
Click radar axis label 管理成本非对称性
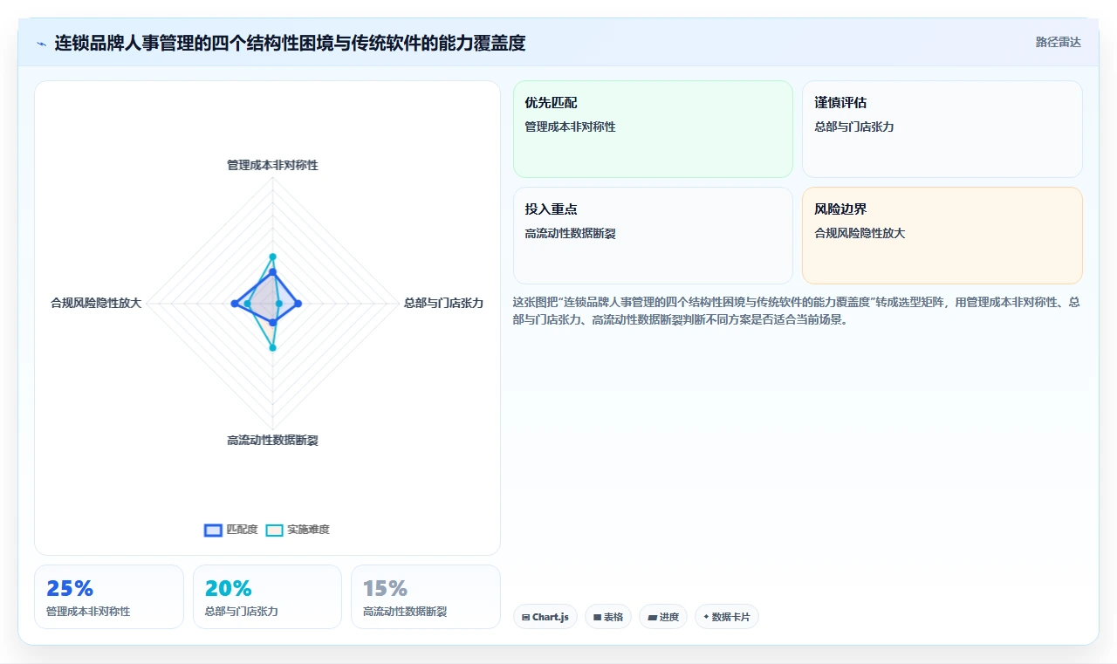pos(272,165)
